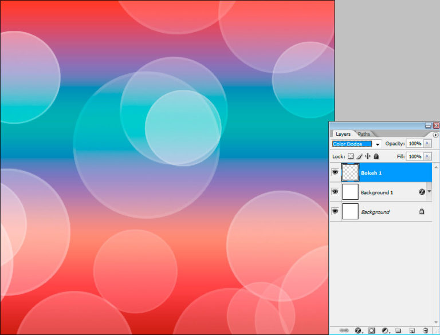Lock all layer attributes

376,156
